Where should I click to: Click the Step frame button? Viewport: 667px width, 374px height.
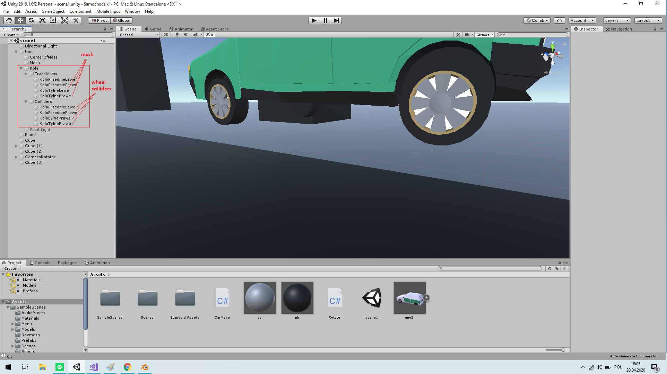click(336, 20)
